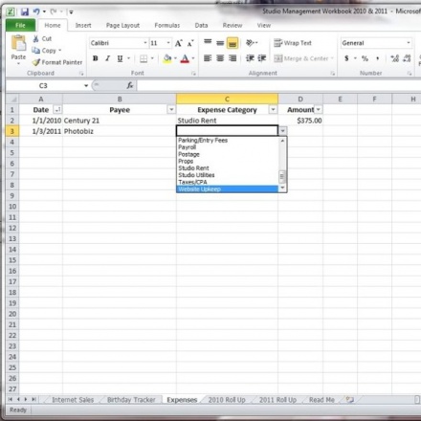
Task: Apply Comma Style format
Action: pyautogui.click(x=378, y=58)
